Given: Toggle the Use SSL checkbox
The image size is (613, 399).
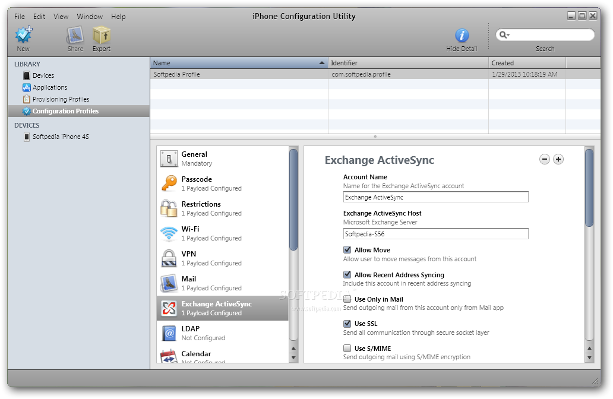Looking at the screenshot, I should (347, 324).
